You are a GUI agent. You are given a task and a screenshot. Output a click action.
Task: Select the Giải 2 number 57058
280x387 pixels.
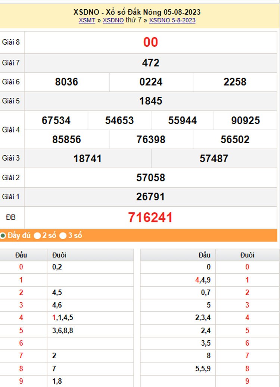click(x=150, y=178)
